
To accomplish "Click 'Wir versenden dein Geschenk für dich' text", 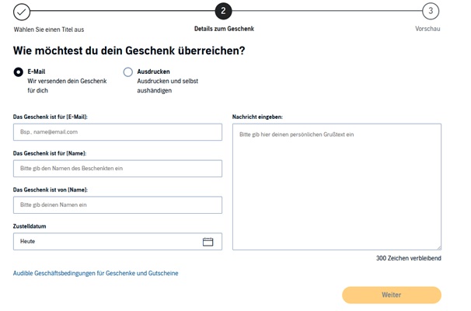I will tap(67, 86).
